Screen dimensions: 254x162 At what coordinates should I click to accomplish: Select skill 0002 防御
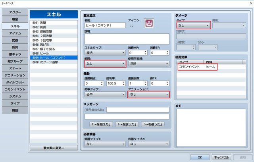[x=54, y=27]
